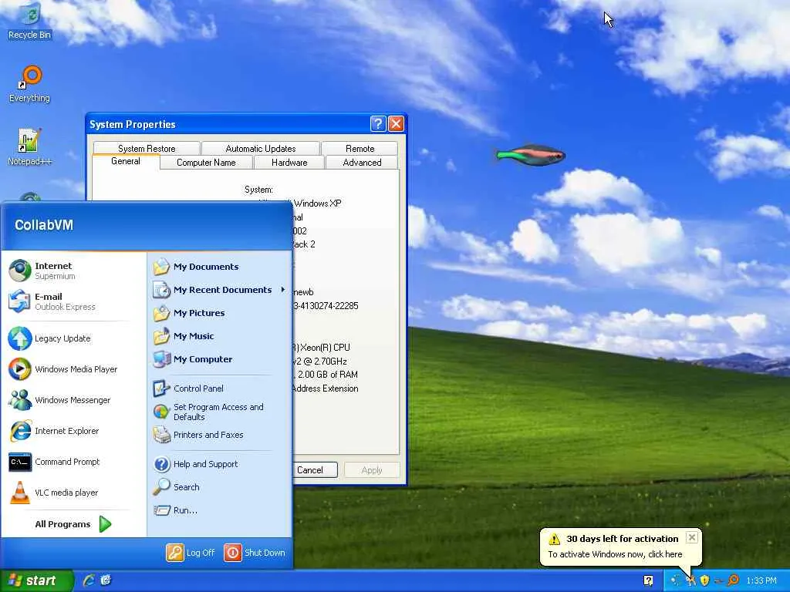Launch Legacy Update from Start menu

(x=73, y=338)
